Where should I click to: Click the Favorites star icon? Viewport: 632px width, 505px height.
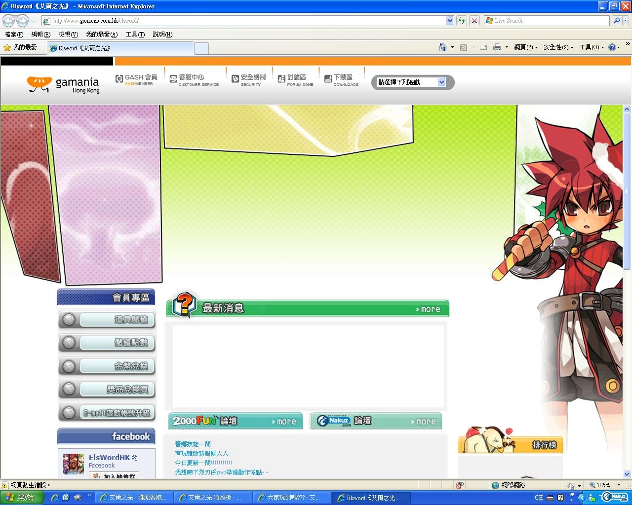tap(7, 47)
